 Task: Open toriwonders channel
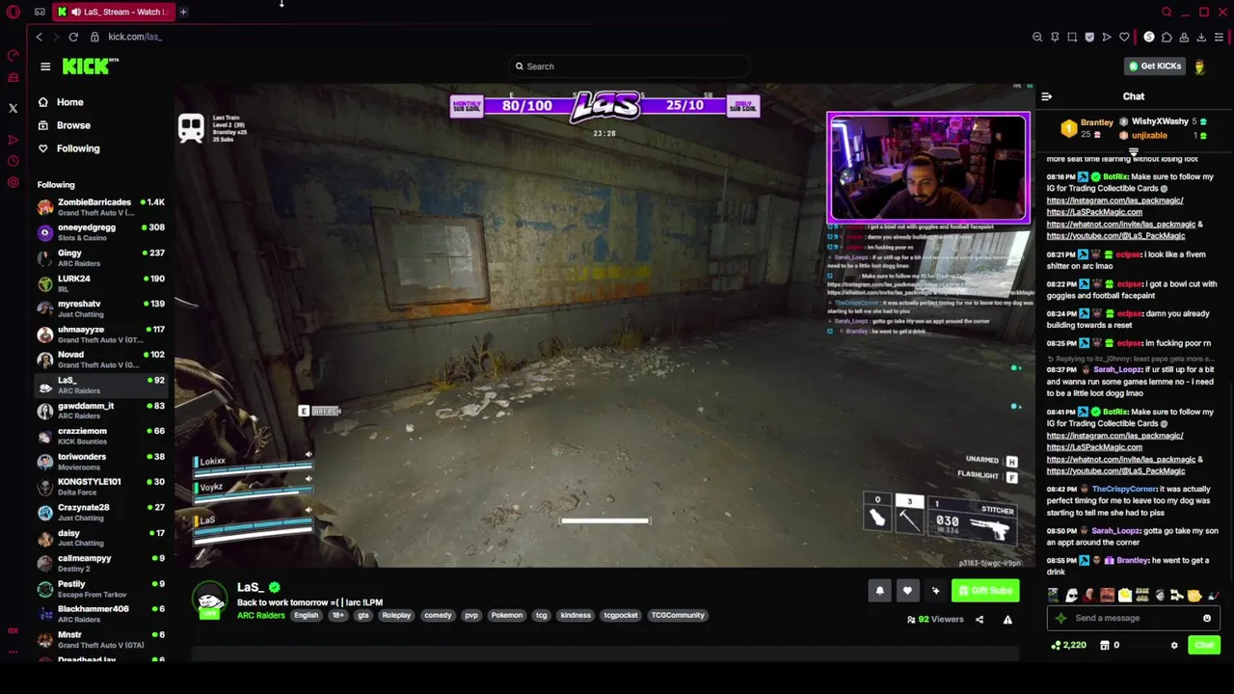100,462
